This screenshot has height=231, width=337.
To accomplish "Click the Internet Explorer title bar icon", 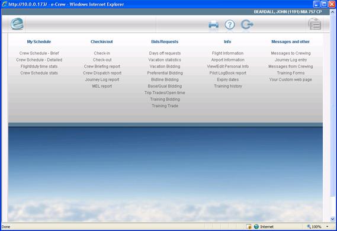I will [x=5, y=4].
